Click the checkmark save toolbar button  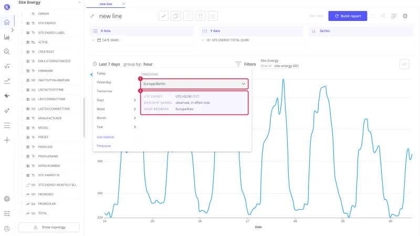pos(163,16)
